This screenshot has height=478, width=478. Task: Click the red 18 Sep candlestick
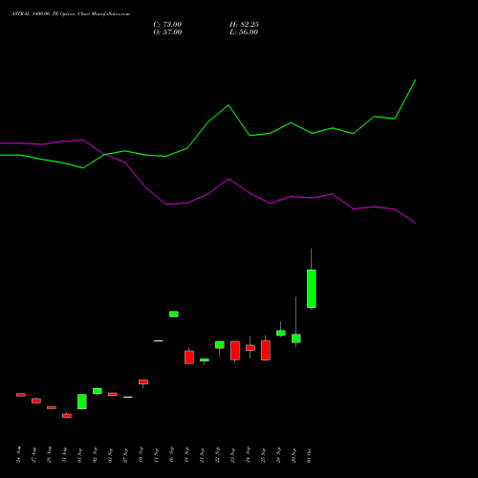coord(189,357)
